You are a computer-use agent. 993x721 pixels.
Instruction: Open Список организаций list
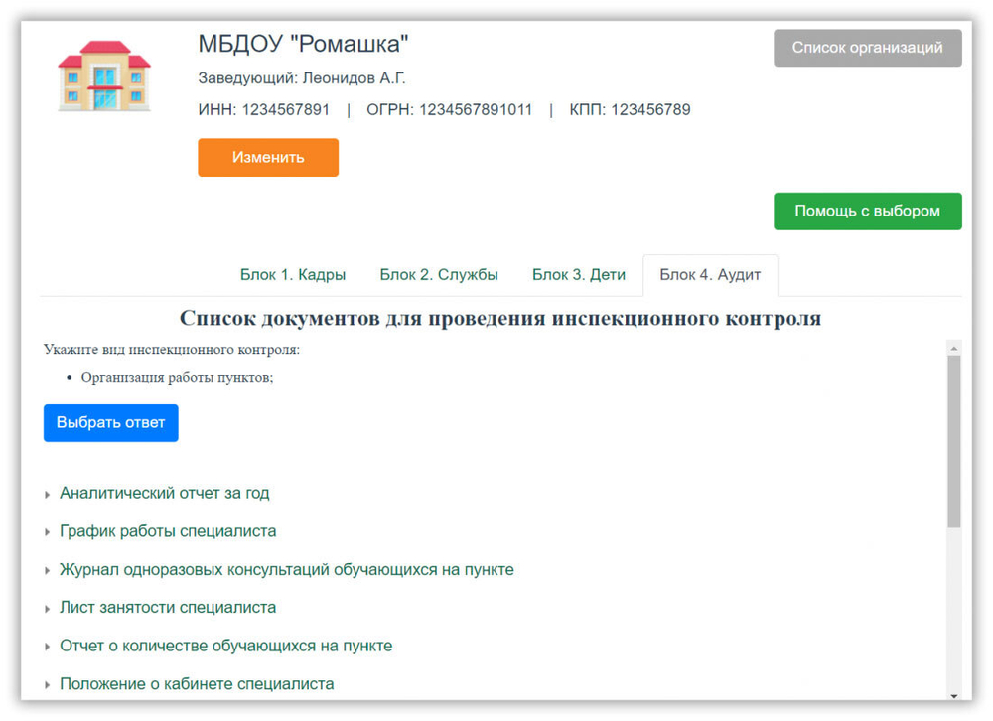pyautogui.click(x=867, y=48)
